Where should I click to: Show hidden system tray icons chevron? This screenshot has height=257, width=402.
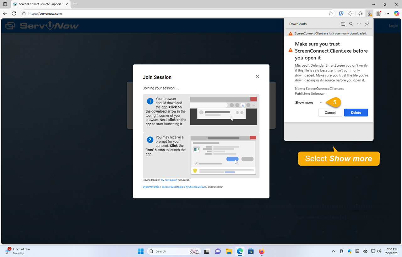334,251
